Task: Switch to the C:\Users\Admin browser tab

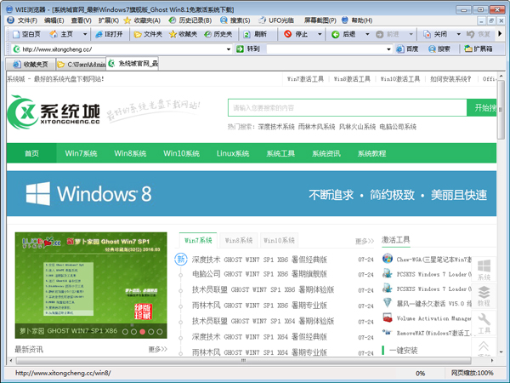Action: tap(81, 65)
